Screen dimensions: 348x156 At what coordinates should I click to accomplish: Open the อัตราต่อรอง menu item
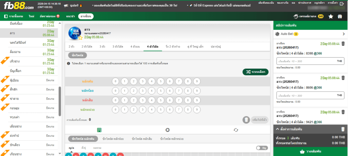click(50, 16)
